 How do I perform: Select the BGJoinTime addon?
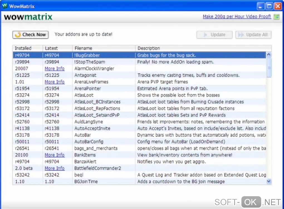(86, 182)
